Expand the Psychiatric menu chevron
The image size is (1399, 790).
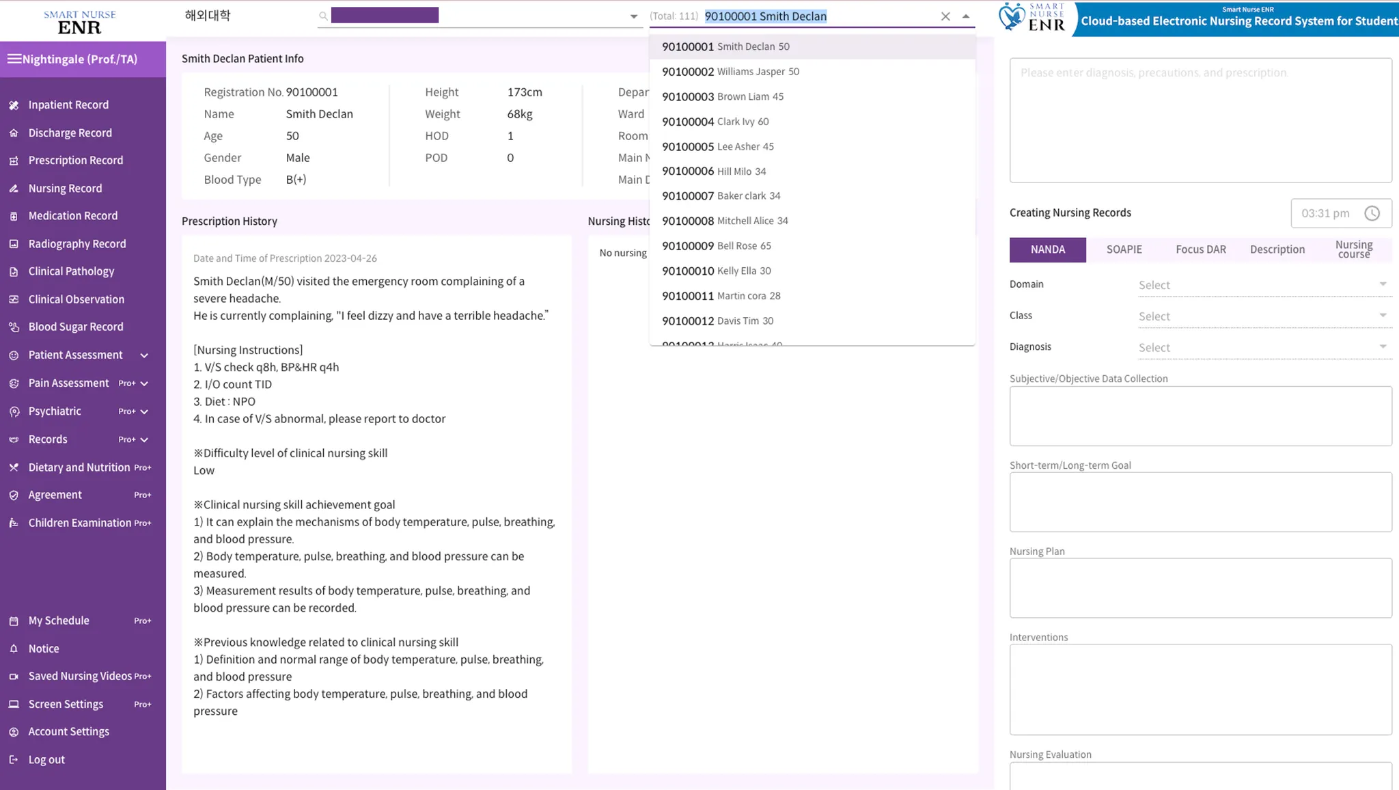coord(144,411)
